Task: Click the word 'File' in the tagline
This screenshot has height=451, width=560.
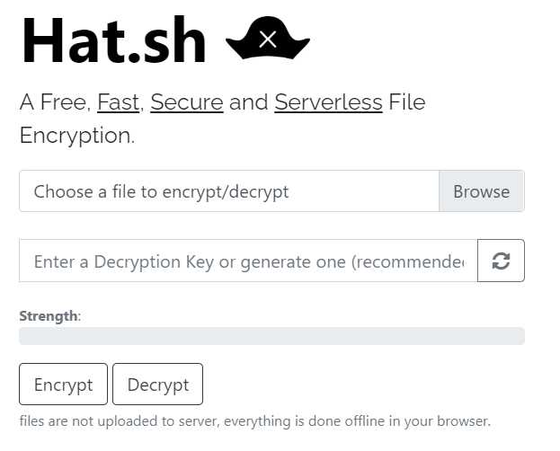Action: coord(406,102)
